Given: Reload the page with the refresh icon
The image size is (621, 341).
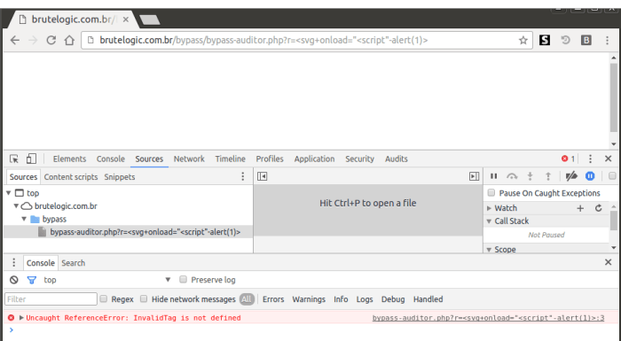Looking at the screenshot, I should pyautogui.click(x=51, y=41).
